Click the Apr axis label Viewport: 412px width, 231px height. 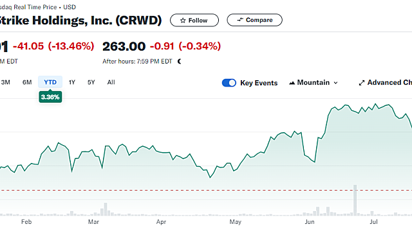click(161, 222)
